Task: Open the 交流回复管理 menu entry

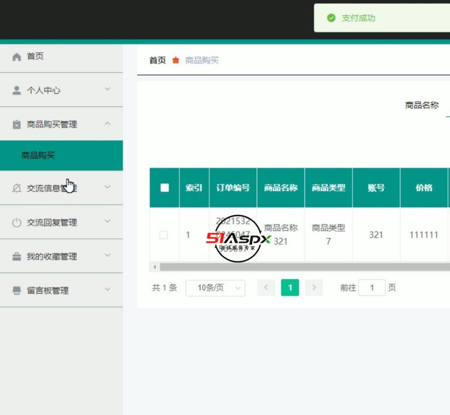Action: click(53, 222)
